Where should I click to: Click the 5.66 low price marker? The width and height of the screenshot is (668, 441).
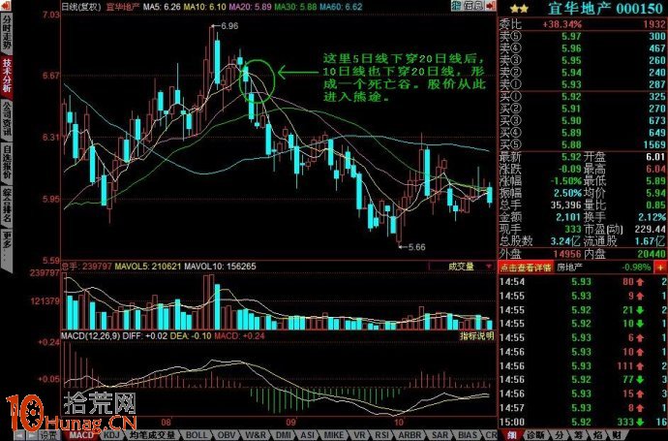click(416, 246)
